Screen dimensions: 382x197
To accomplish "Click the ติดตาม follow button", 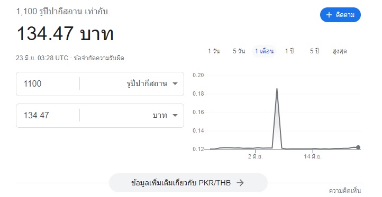I will [x=340, y=15].
